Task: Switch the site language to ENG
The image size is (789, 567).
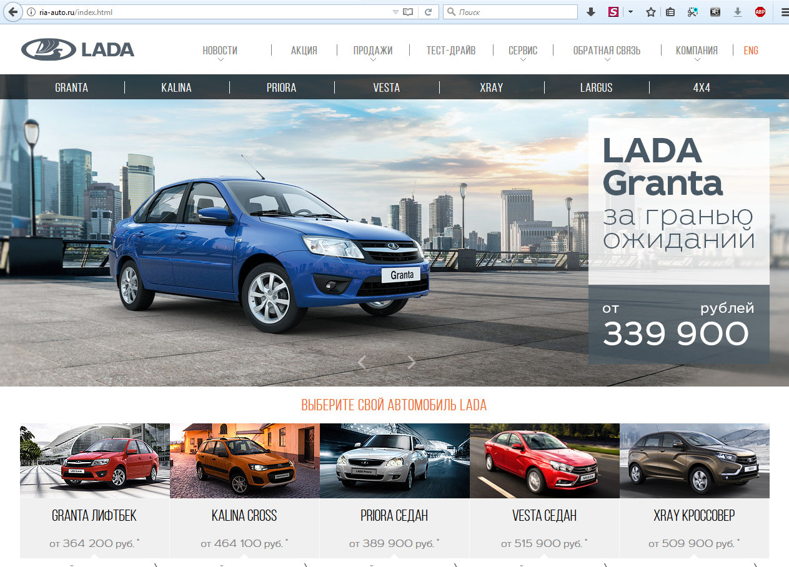Action: tap(751, 51)
